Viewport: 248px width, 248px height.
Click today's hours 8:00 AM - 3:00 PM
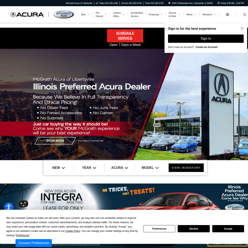click(x=232, y=3)
